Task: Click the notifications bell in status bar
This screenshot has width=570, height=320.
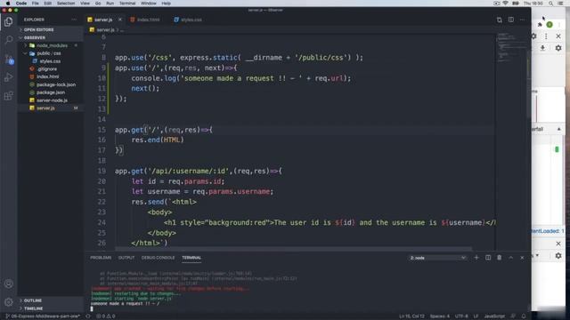Action: click(x=524, y=316)
